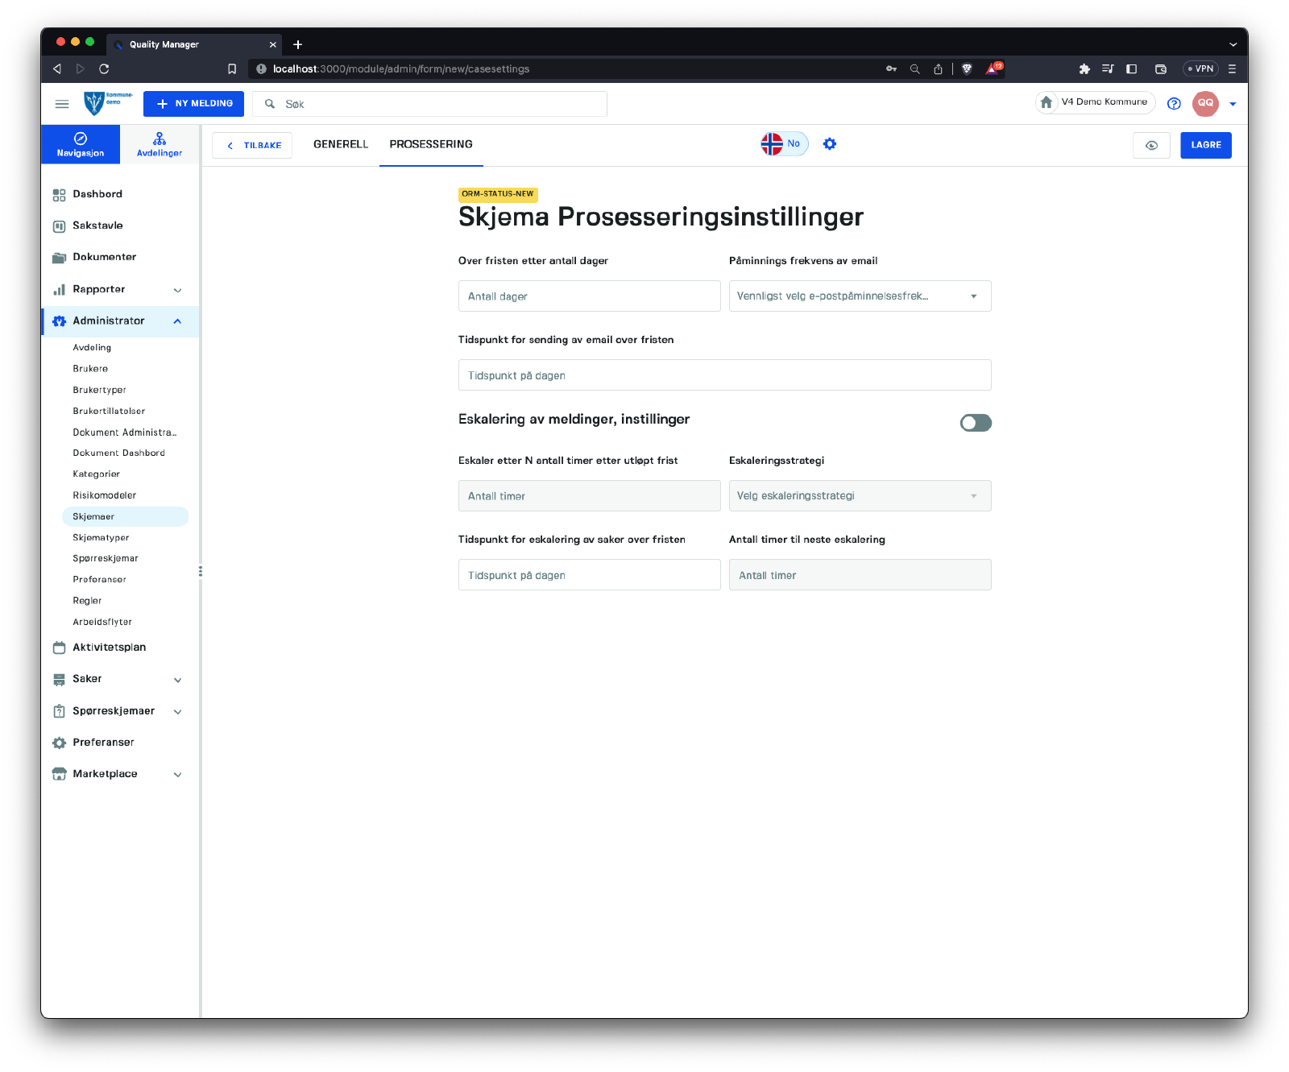The width and height of the screenshot is (1289, 1072).
Task: Open the Avdelinger hierarchy icon tab
Action: point(160,144)
